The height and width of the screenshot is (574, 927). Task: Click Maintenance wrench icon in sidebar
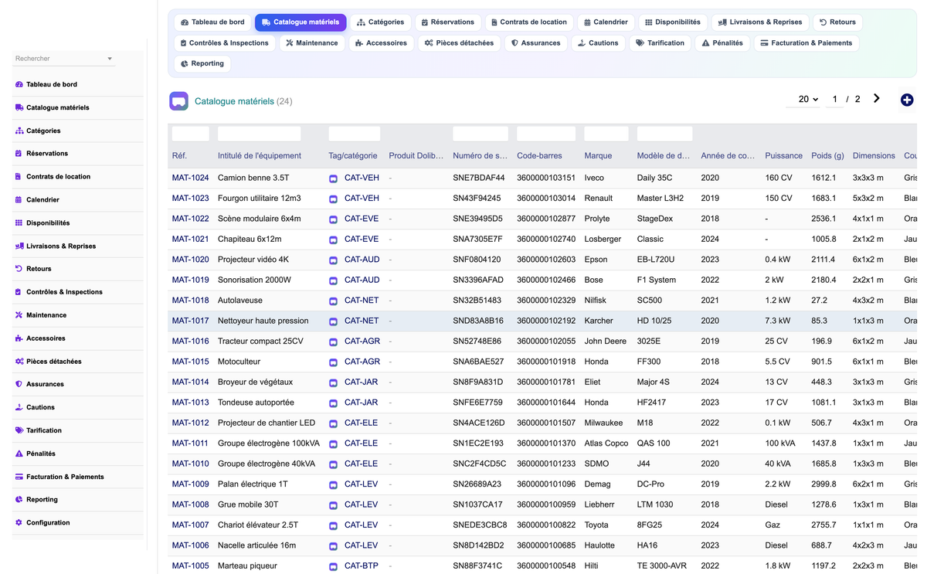click(19, 315)
